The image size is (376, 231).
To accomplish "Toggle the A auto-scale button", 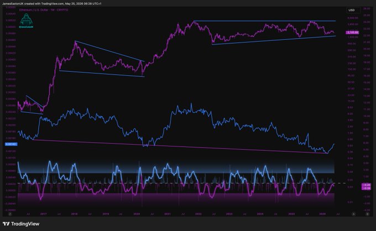I will [353, 214].
